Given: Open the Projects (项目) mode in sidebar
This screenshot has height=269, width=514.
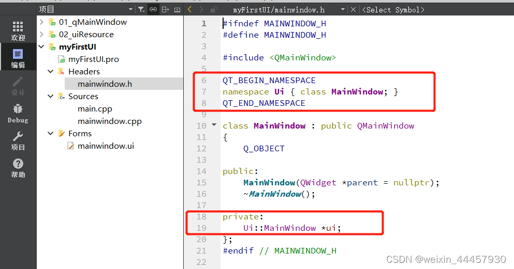Looking at the screenshot, I should [18, 140].
